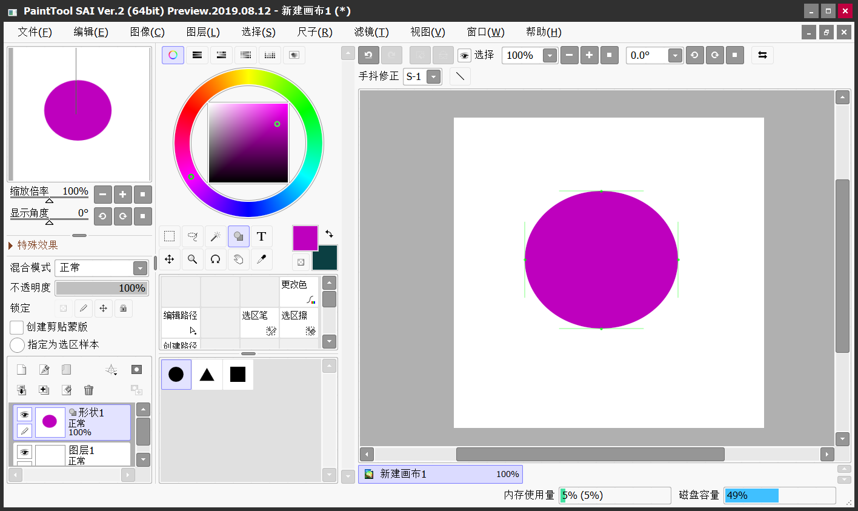Switch to 新建画布1 canvas tab
The height and width of the screenshot is (511, 858).
tap(441, 474)
